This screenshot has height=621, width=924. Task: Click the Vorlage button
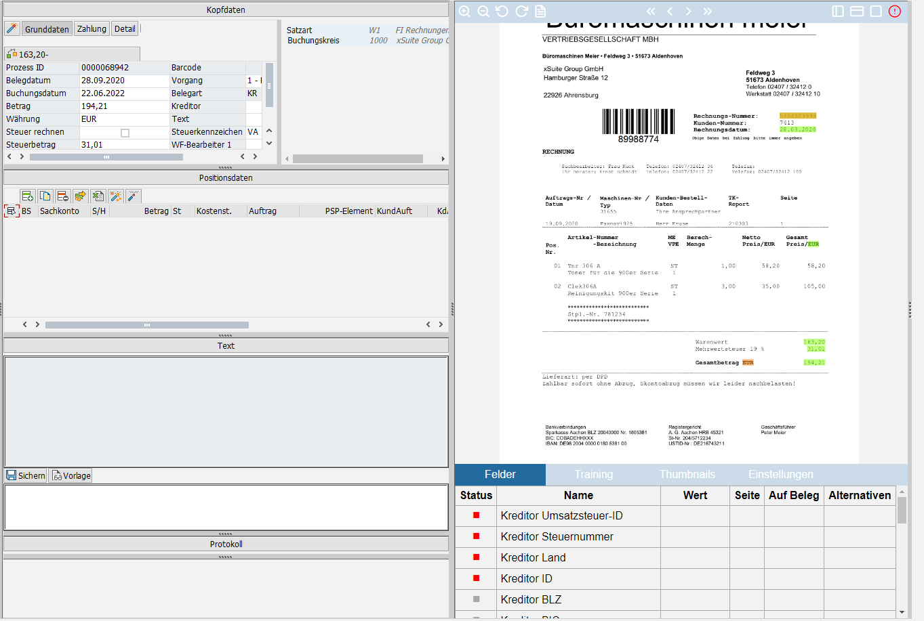[70, 475]
